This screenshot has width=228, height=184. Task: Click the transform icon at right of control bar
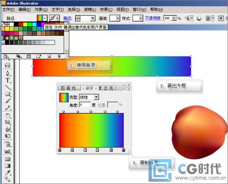pos(221,18)
